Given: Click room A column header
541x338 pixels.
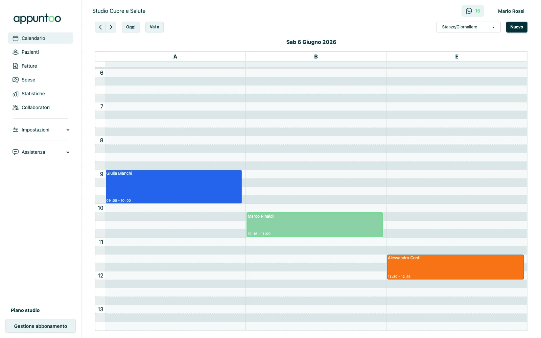Looking at the screenshot, I should [x=175, y=56].
